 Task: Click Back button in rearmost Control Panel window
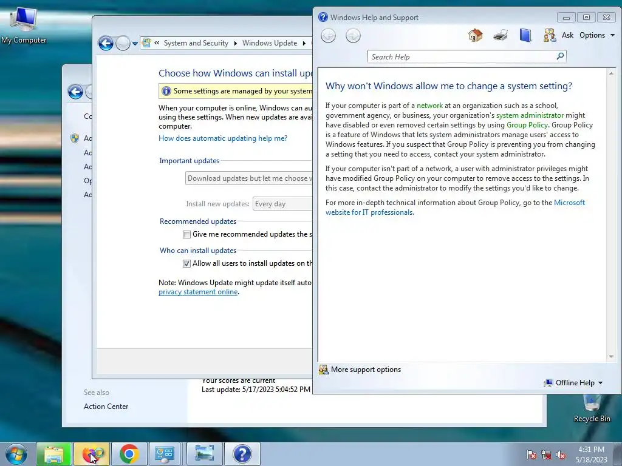pyautogui.click(x=75, y=92)
